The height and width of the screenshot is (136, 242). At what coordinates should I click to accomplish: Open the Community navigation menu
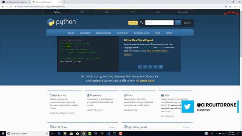[123, 33]
